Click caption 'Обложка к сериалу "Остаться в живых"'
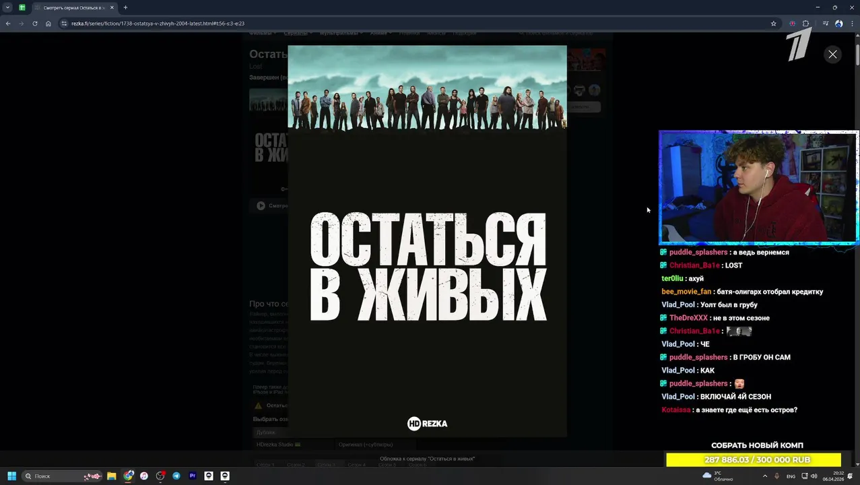Viewport: 860px width, 485px height. click(427, 459)
